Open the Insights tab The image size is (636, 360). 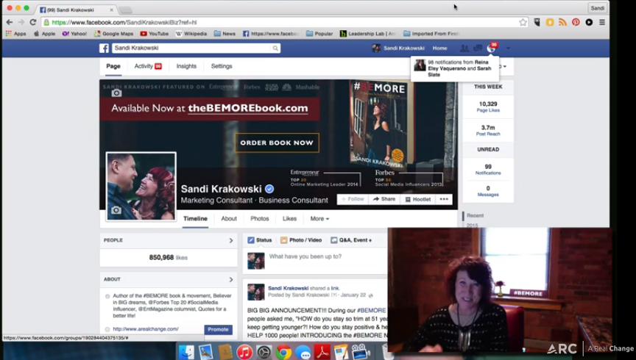pos(186,66)
